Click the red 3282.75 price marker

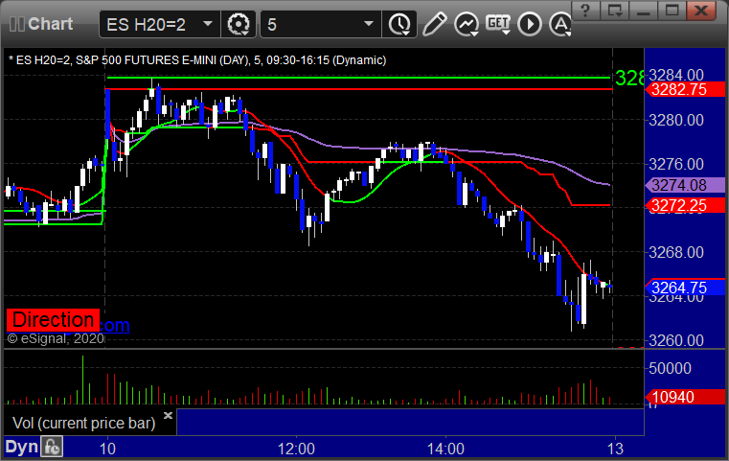coord(685,89)
